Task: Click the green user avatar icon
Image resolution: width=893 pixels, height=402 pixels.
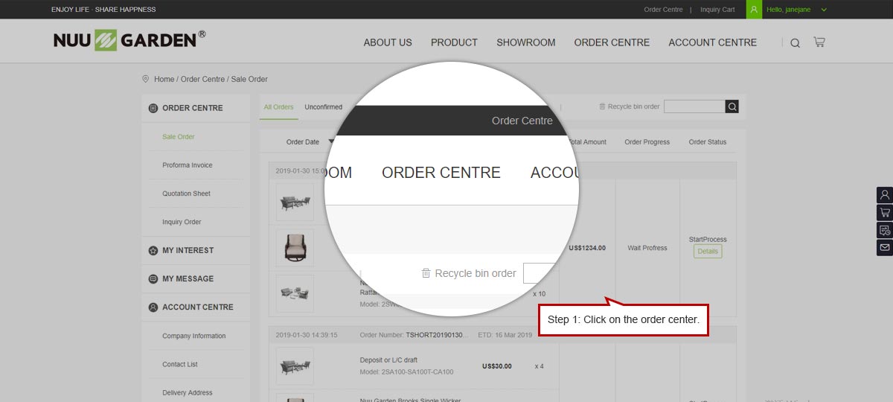Action: (754, 10)
